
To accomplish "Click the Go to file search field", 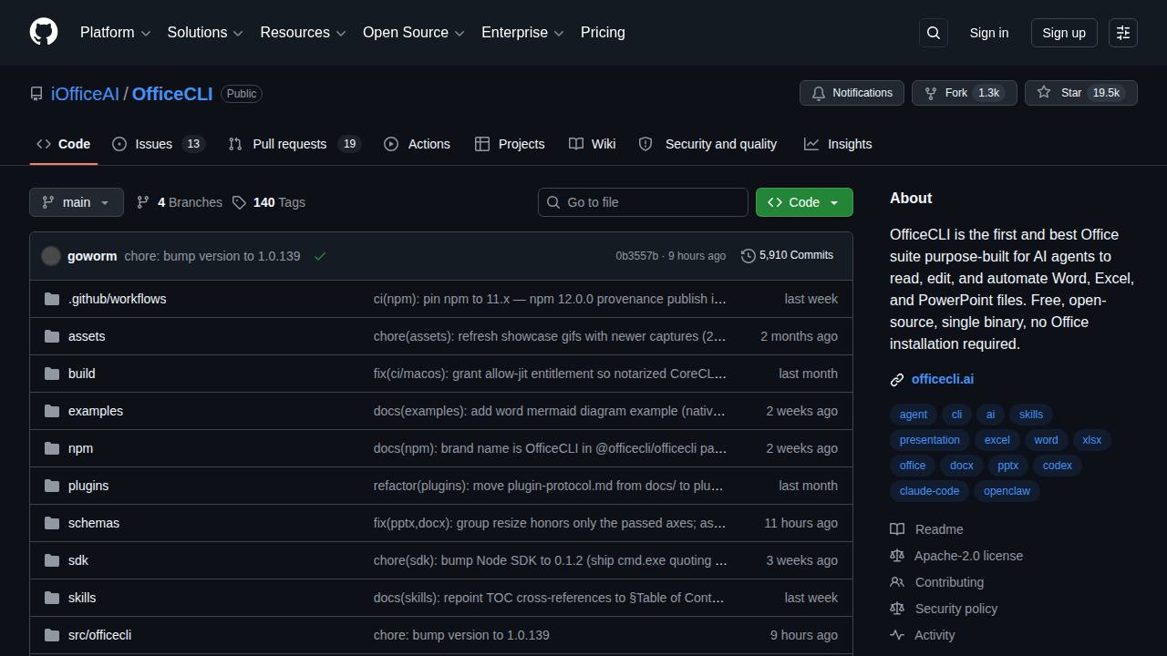I will point(643,202).
